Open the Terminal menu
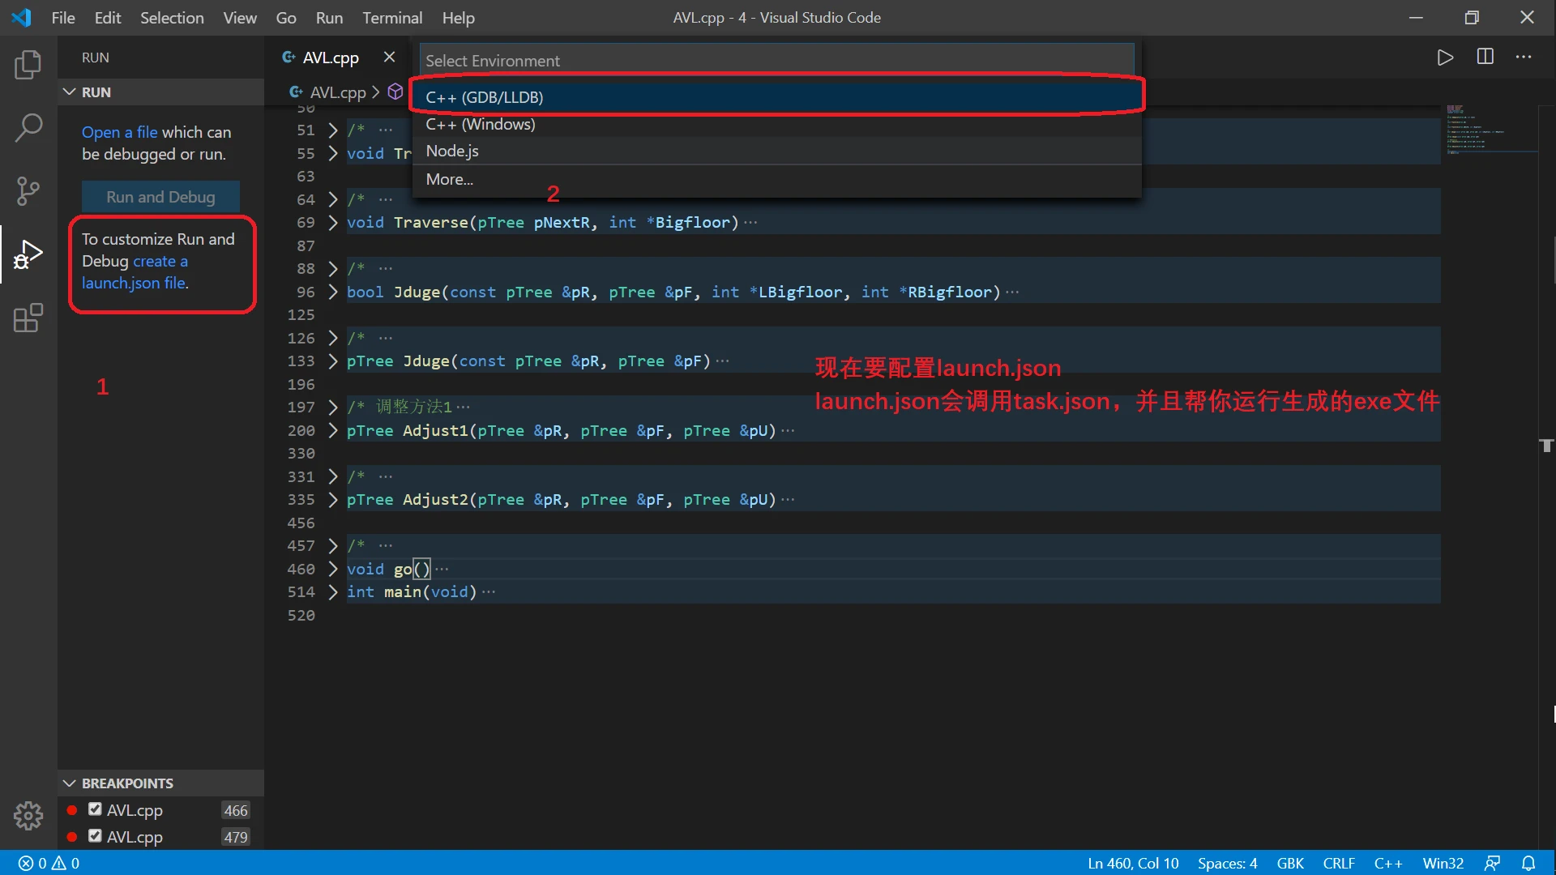1556x875 pixels. coord(391,18)
